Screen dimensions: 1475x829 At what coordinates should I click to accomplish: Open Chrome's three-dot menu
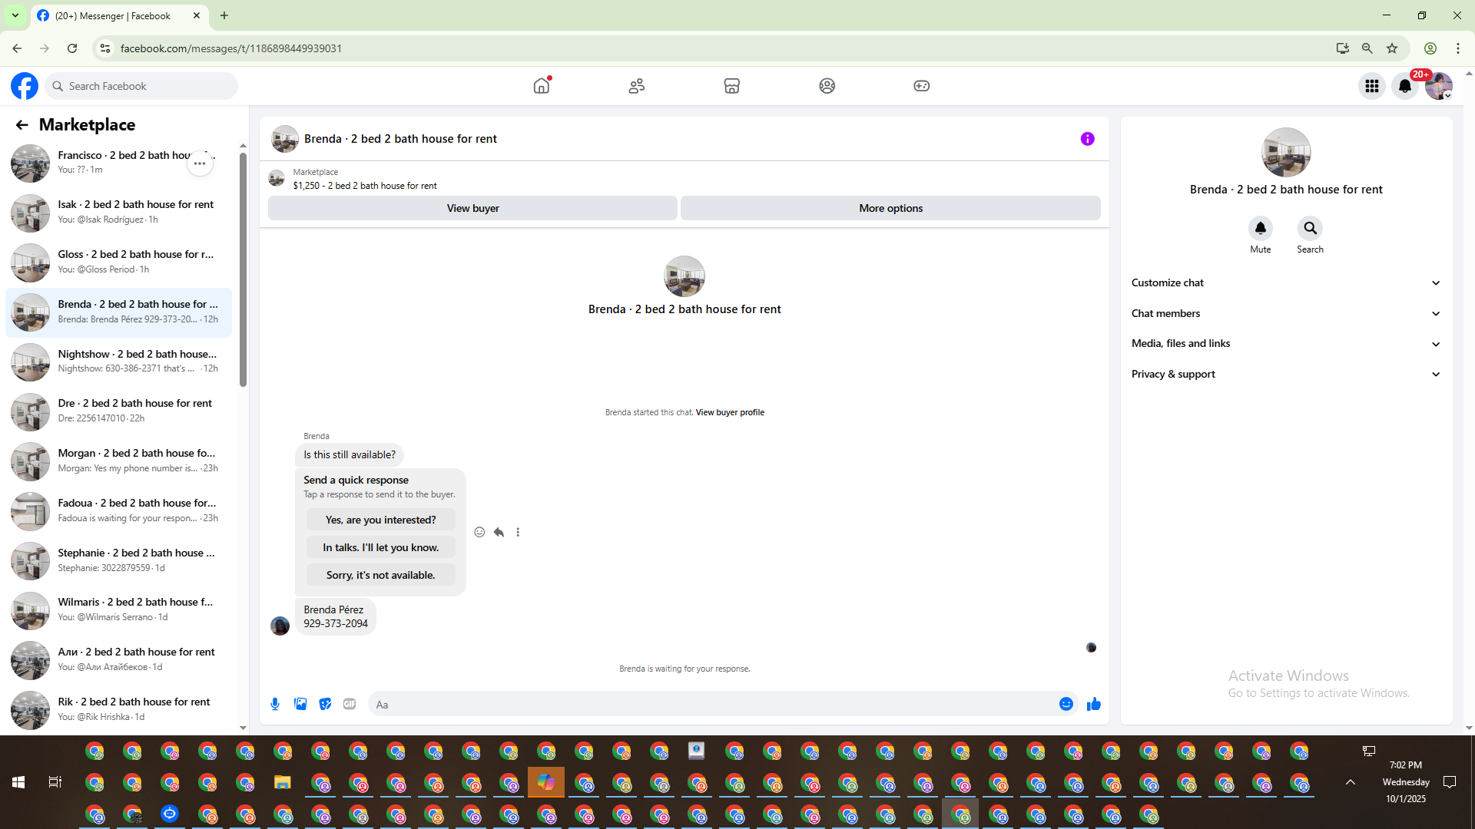pos(1458,48)
